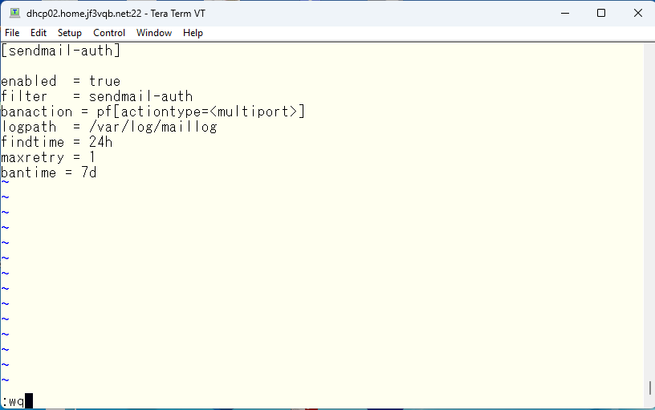The image size is (655, 410).
Task: Click the ':wq' command at bottom
Action: point(13,401)
